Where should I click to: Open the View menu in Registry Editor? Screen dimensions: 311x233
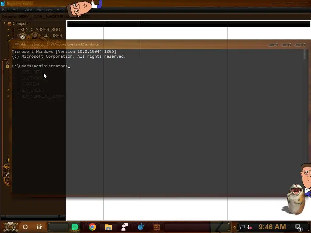pos(28,10)
